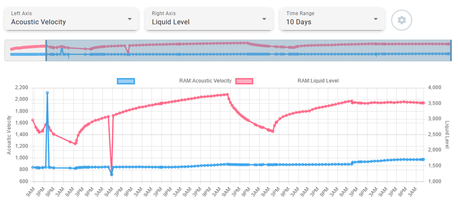The height and width of the screenshot is (214, 458).
Task: Select the highest Liquid Level peak data point
Action: [227, 94]
